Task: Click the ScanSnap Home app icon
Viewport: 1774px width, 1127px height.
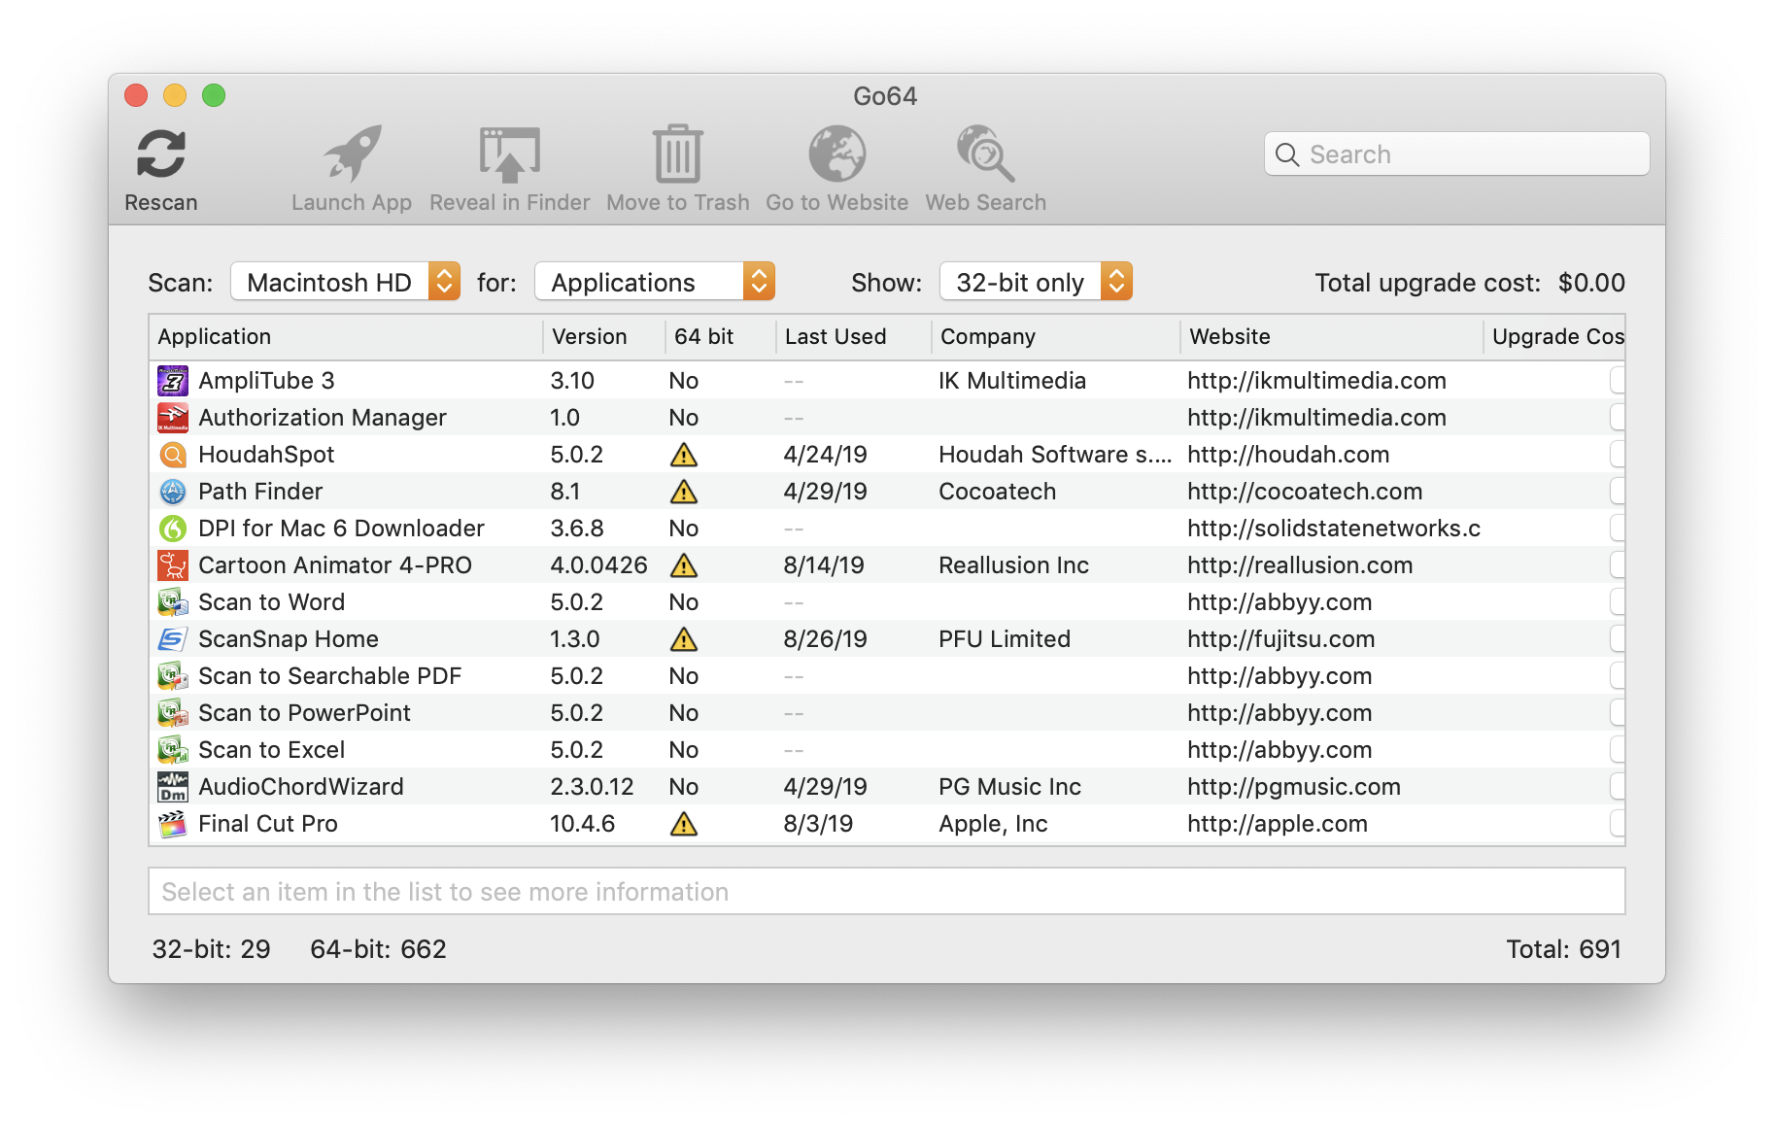Action: click(x=173, y=639)
